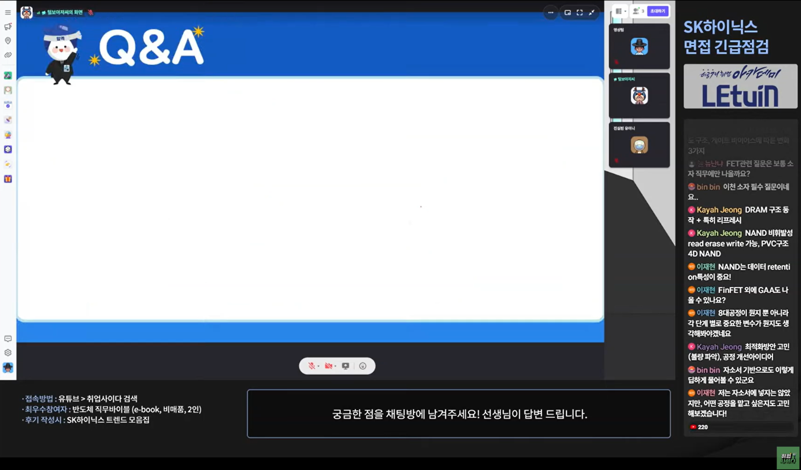The image size is (801, 470).
Task: Select the bottom participant tile with masked avatar
Action: 639,145
